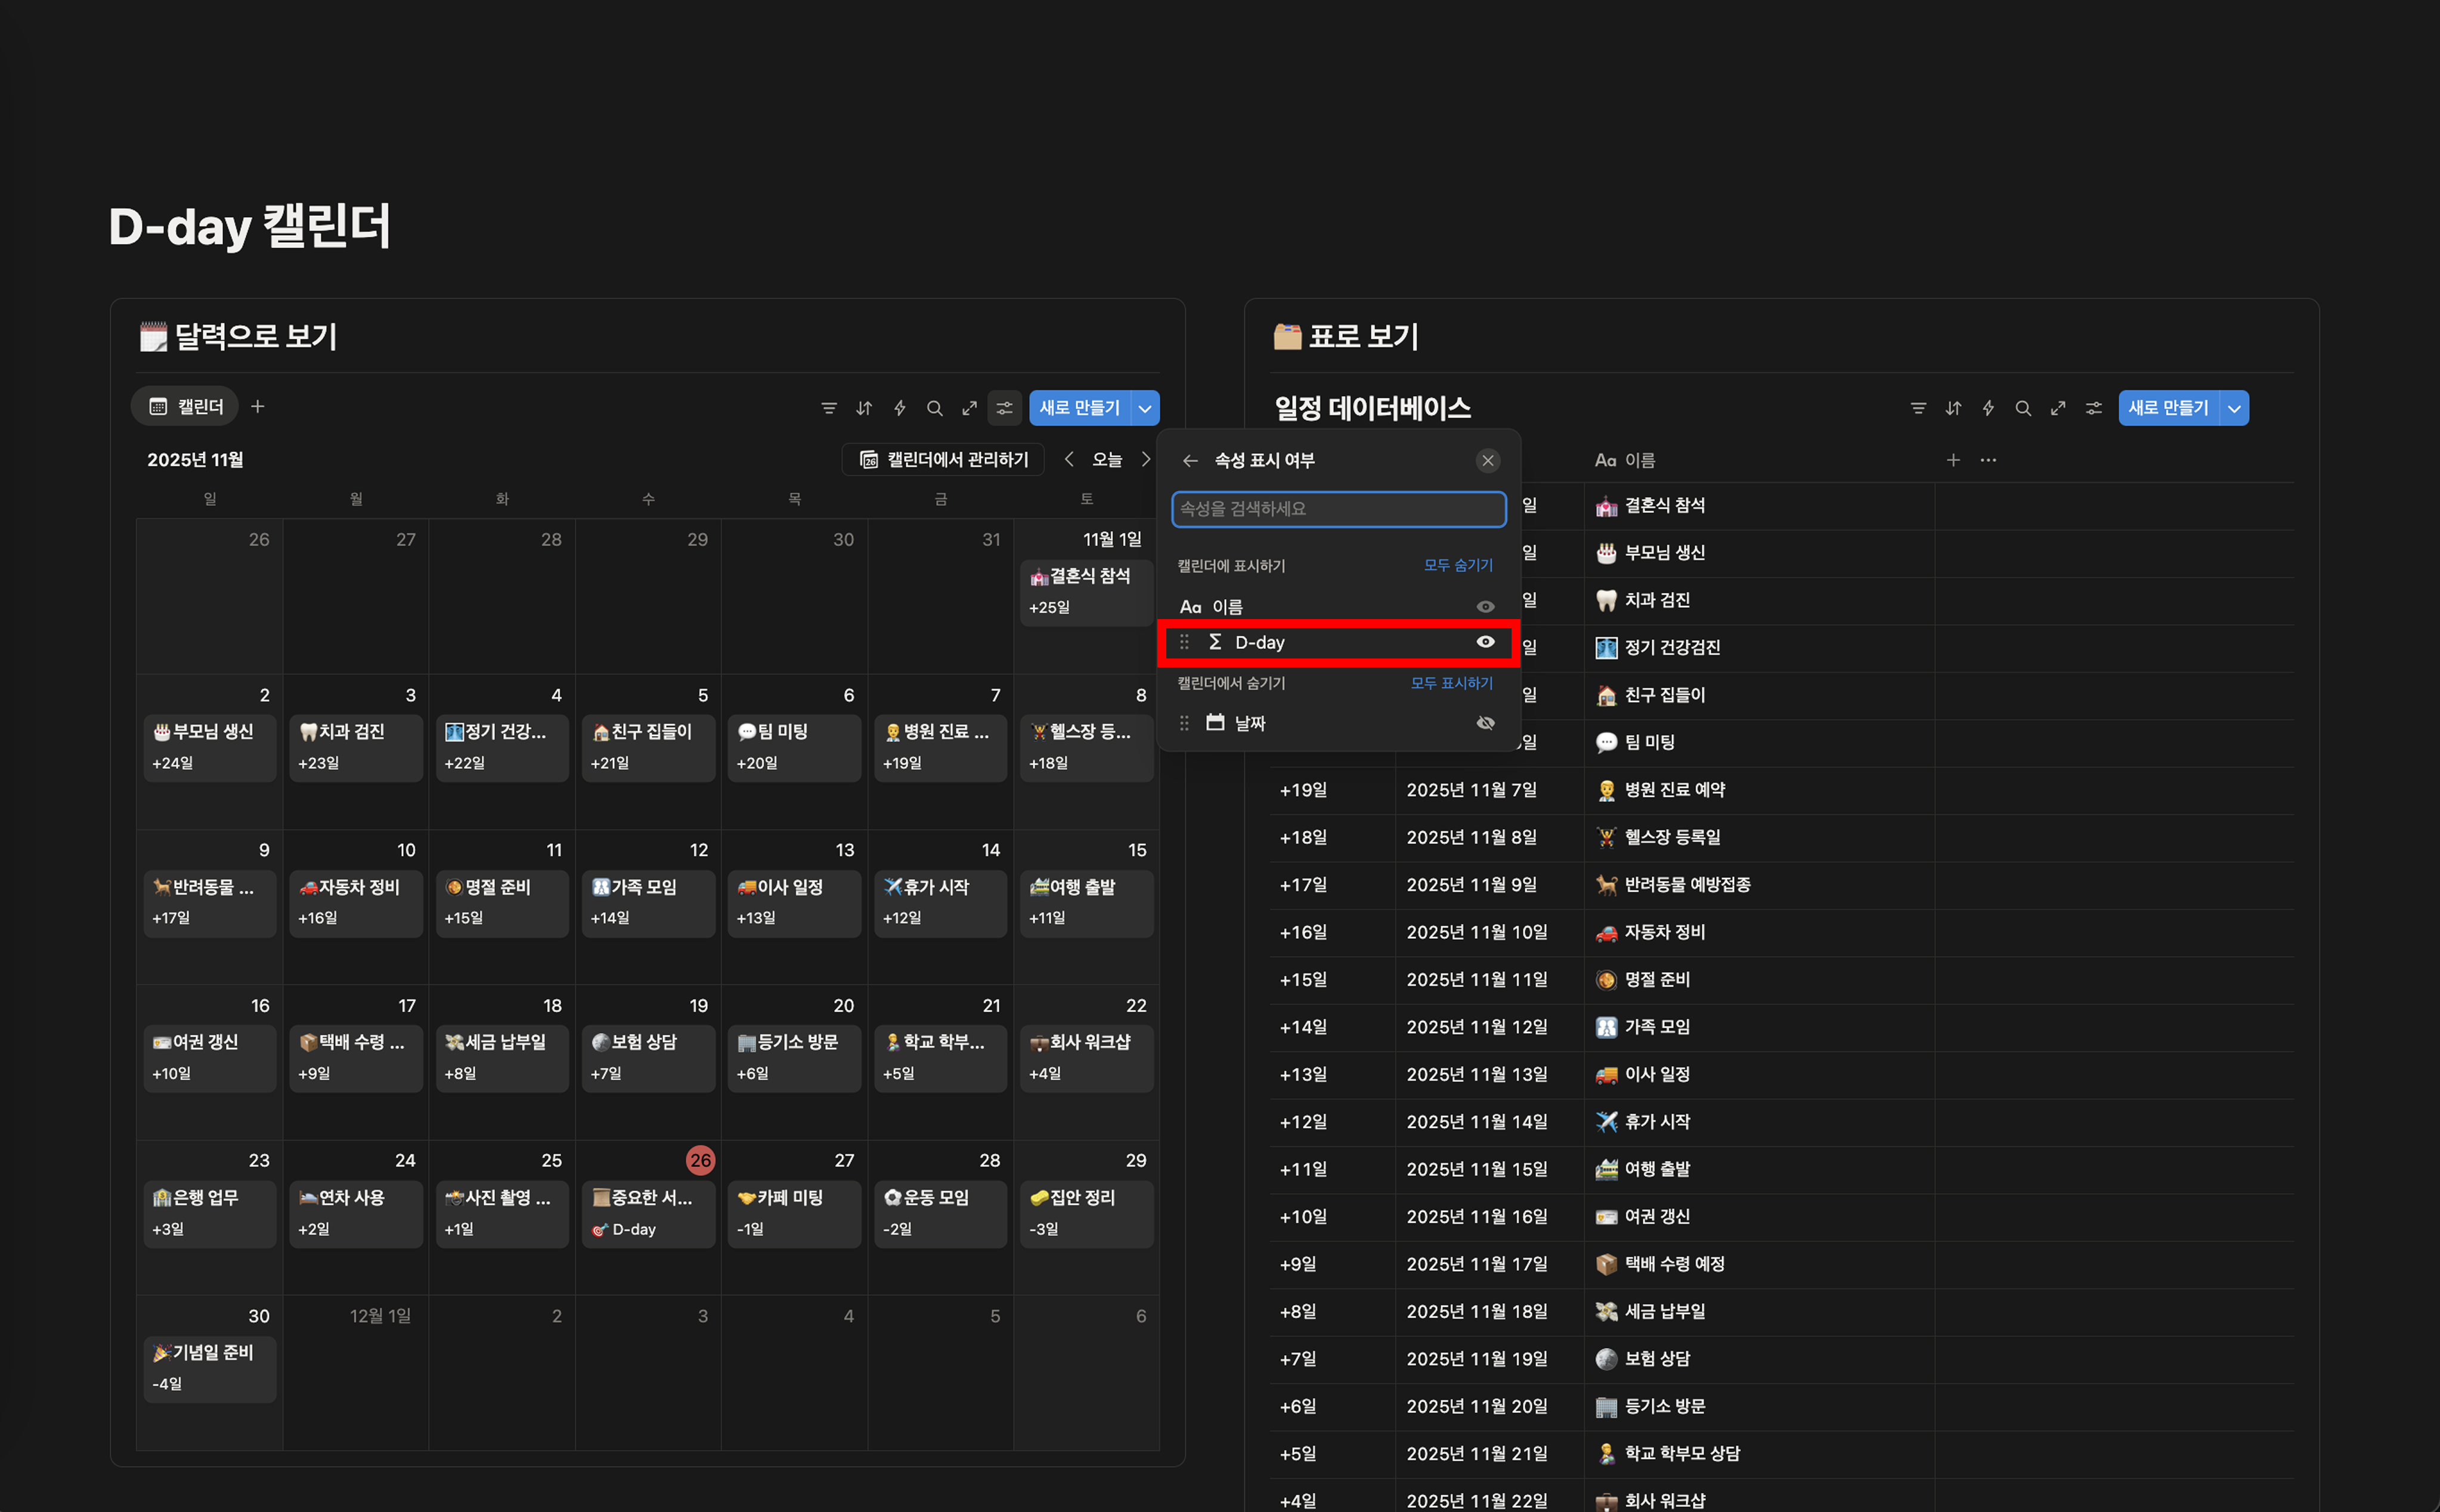The height and width of the screenshot is (1512, 2440).
Task: Show the hidden 날짜 property
Action: (1485, 723)
